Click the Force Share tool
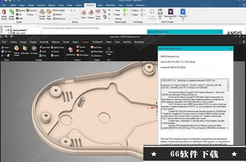Image resolution: width=246 pixels, height=162 pixels. [x=98, y=14]
